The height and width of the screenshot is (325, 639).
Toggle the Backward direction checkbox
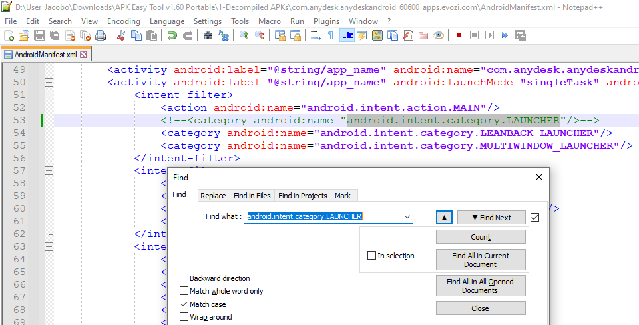pyautogui.click(x=184, y=278)
